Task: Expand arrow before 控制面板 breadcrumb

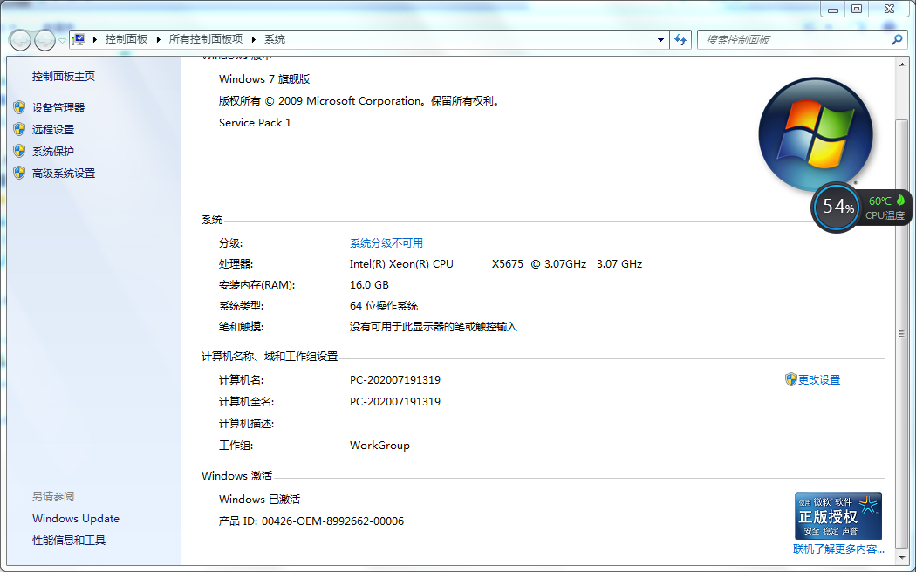Action: coord(94,39)
